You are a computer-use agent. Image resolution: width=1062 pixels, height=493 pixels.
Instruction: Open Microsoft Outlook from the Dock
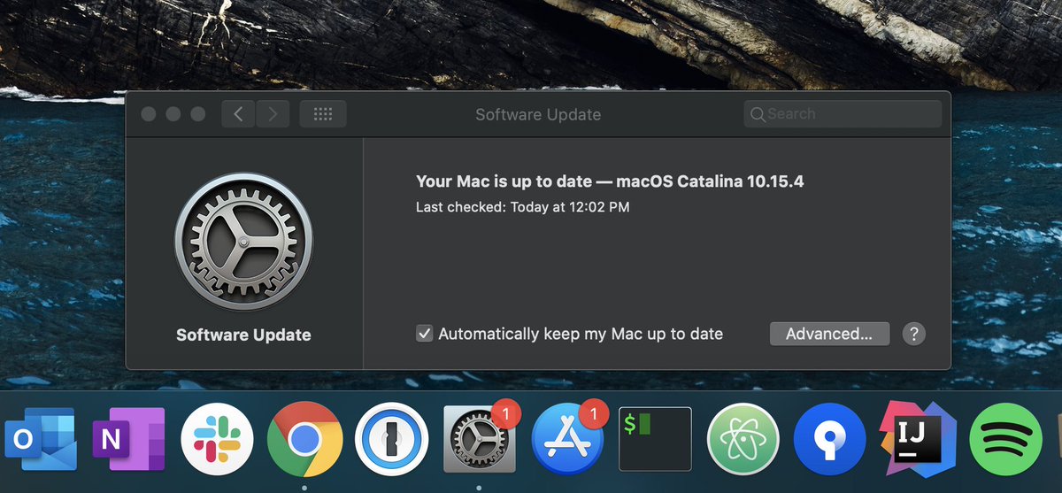coord(39,440)
